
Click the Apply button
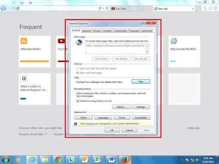(x=146, y=130)
